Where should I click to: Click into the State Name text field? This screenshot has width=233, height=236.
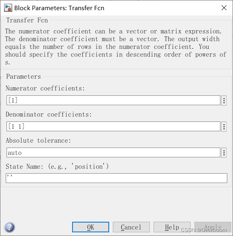click(116, 178)
